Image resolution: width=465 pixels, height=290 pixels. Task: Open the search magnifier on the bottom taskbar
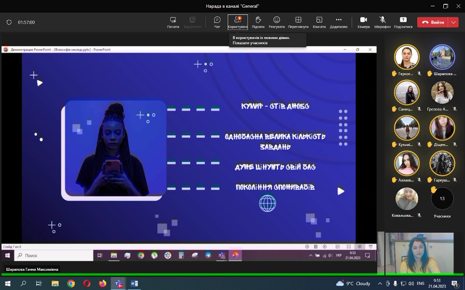pyautogui.click(x=24, y=283)
